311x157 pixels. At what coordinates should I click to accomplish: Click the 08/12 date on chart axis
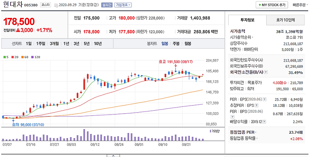tap(95, 145)
